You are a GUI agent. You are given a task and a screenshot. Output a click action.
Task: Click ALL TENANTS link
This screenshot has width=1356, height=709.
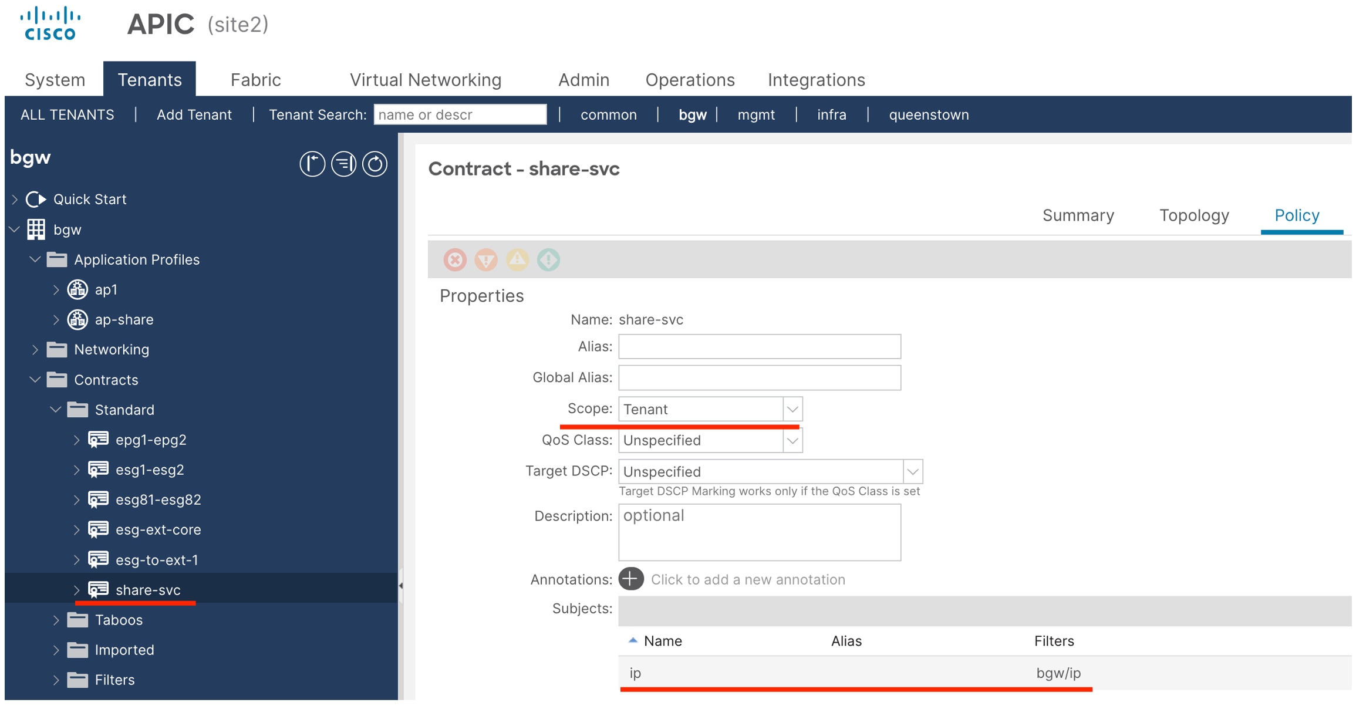[67, 114]
